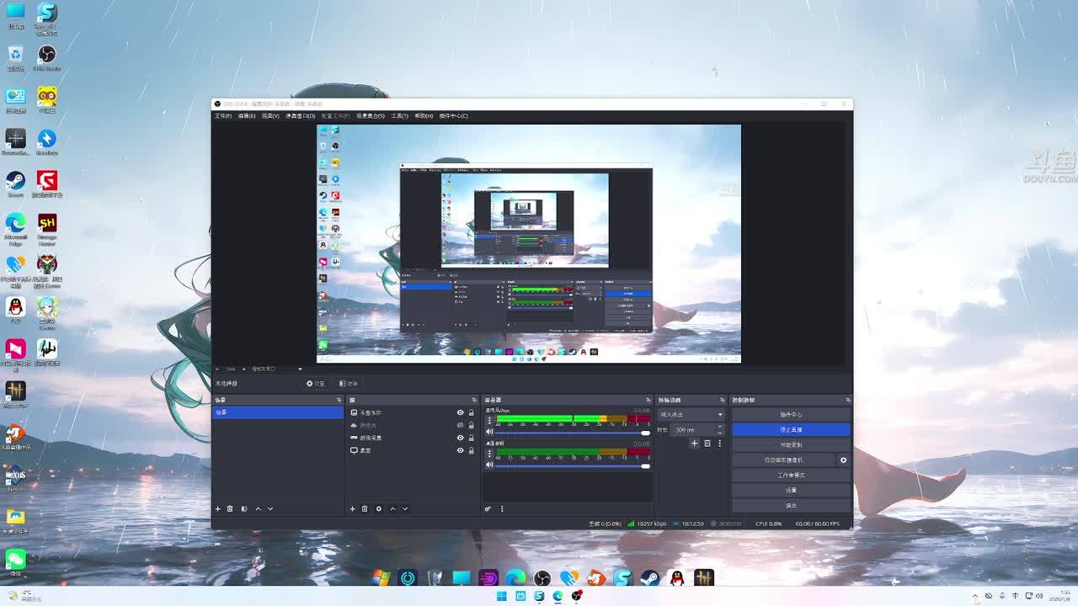Image resolution: width=1078 pixels, height=606 pixels.
Task: Toggle lock on the 桌面 source
Action: (x=471, y=450)
